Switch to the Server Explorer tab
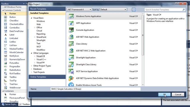 (x=10, y=104)
